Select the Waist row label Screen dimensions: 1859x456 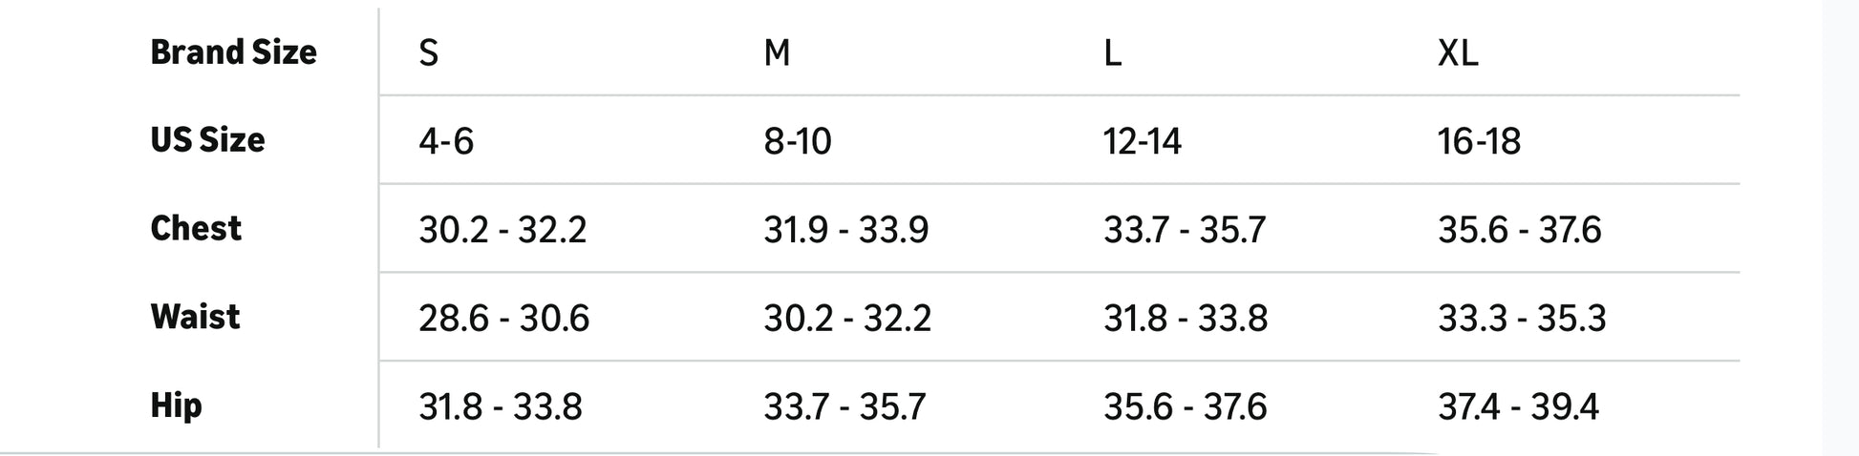[195, 317]
